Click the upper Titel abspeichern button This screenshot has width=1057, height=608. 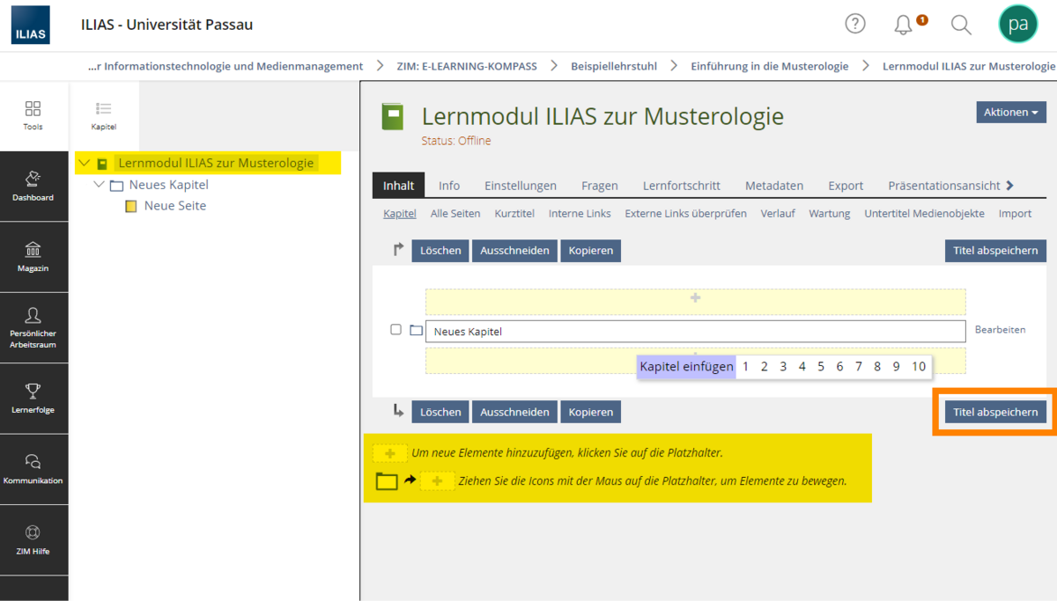pos(995,251)
